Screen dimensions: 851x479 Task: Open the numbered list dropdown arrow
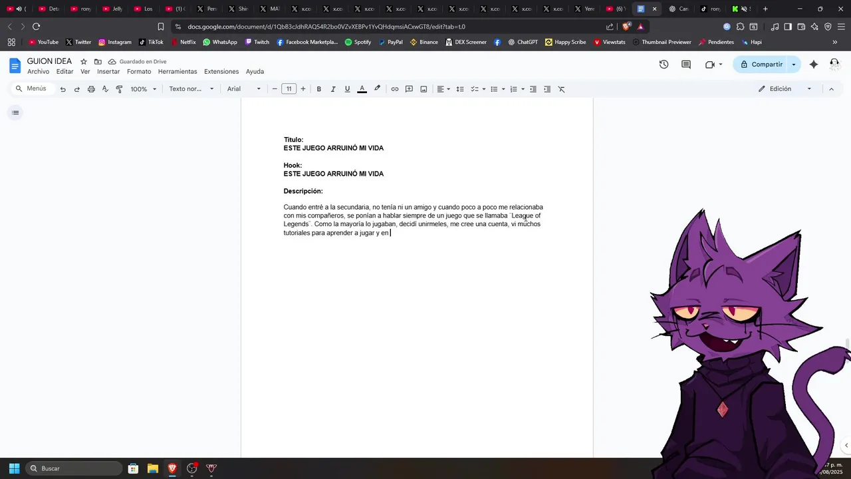pyautogui.click(x=523, y=89)
